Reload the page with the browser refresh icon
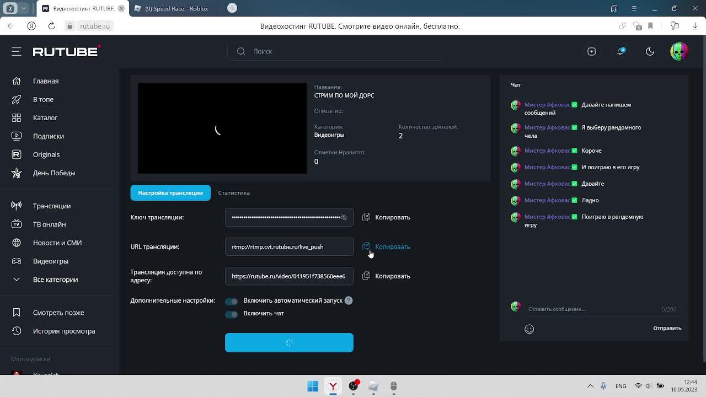Viewport: 706px width, 397px height. [51, 26]
